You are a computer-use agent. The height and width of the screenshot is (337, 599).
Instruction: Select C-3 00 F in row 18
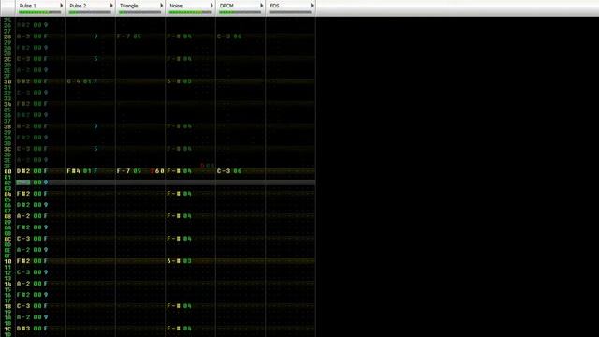pos(32,306)
